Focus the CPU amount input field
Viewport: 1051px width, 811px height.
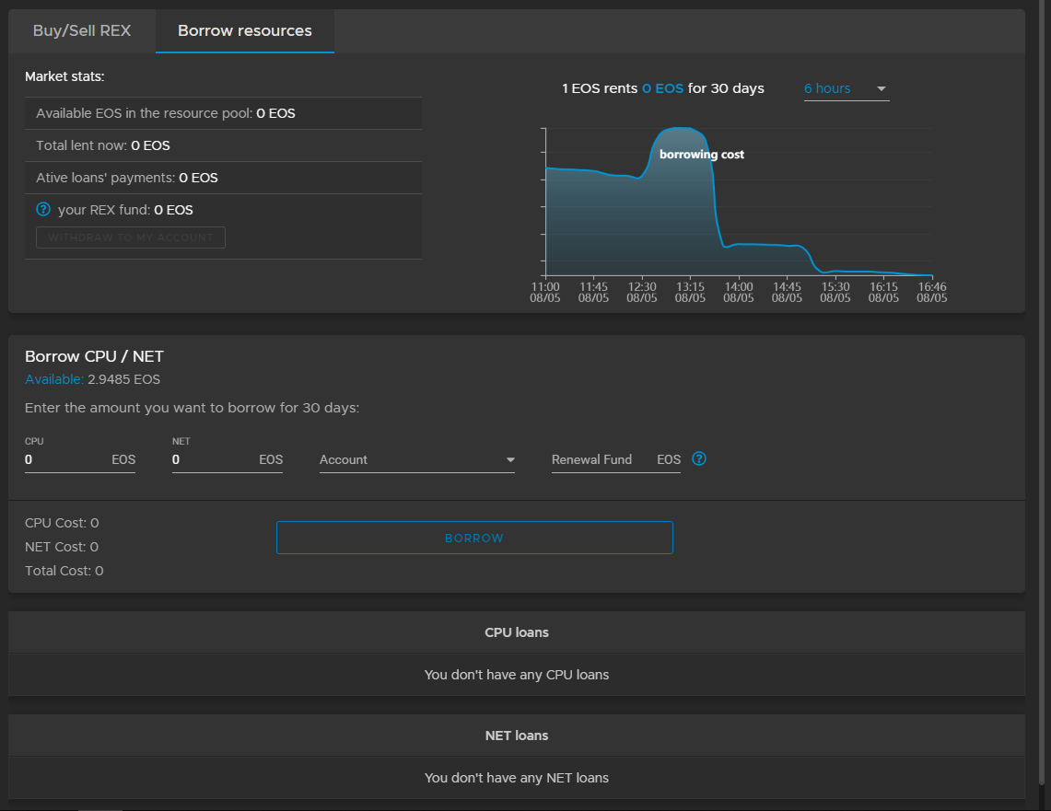[80, 459]
